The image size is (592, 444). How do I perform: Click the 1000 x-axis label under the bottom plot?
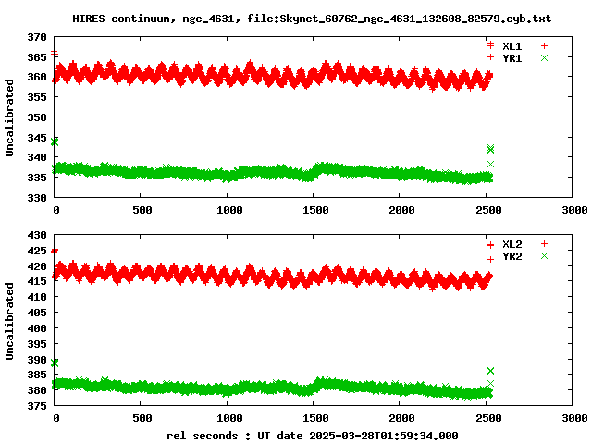pos(229,418)
